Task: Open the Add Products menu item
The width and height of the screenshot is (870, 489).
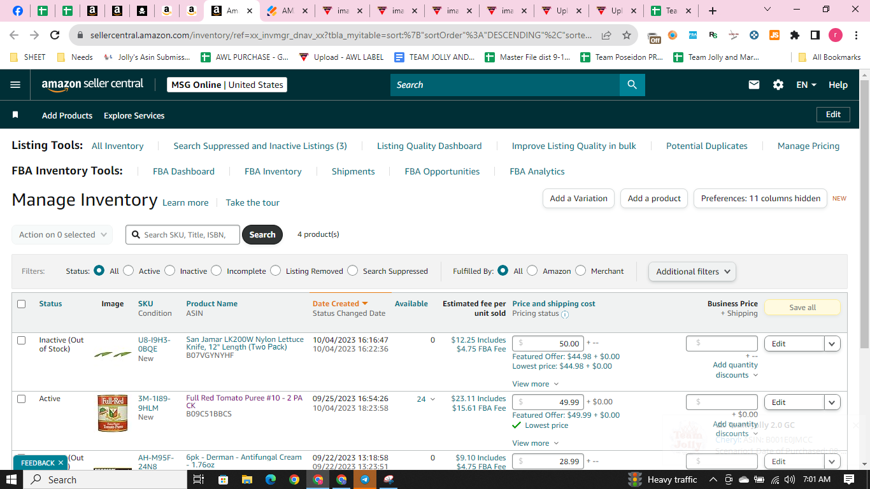Action: [67, 115]
